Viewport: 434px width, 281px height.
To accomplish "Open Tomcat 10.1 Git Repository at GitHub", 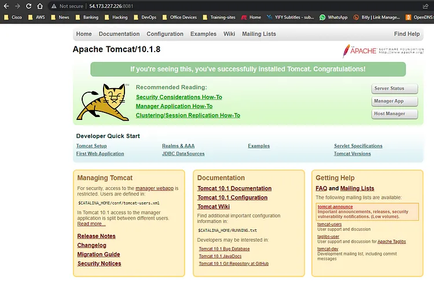I will click(x=234, y=264).
